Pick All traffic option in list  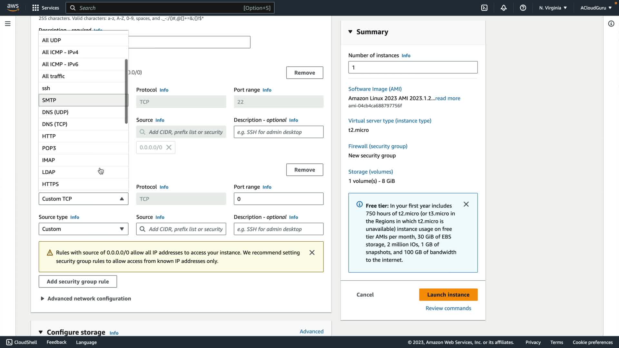click(54, 76)
